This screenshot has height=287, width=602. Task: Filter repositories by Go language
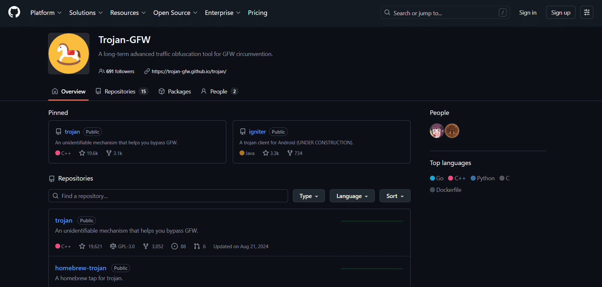pos(437,178)
